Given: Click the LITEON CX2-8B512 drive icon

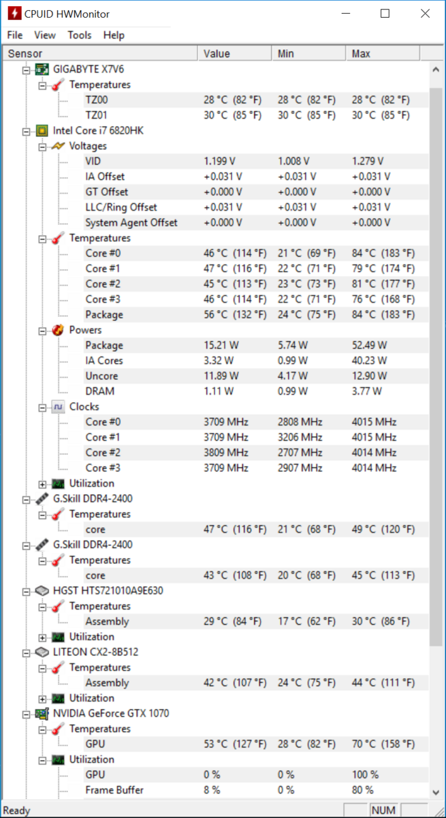Looking at the screenshot, I should pos(42,652).
